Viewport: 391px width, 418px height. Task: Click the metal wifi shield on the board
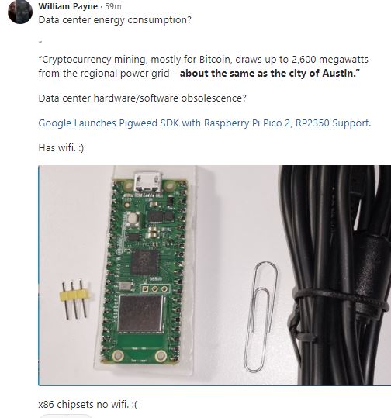pyautogui.click(x=140, y=313)
